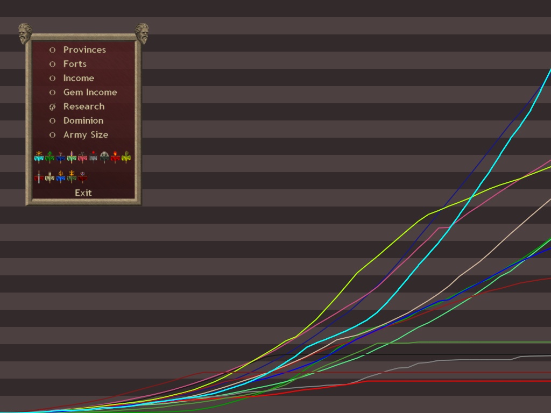This screenshot has height=413, width=551.
Task: Pick the dark navy blue nation flag
Action: [61, 157]
